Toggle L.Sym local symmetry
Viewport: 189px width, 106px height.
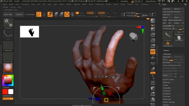pos(153,63)
